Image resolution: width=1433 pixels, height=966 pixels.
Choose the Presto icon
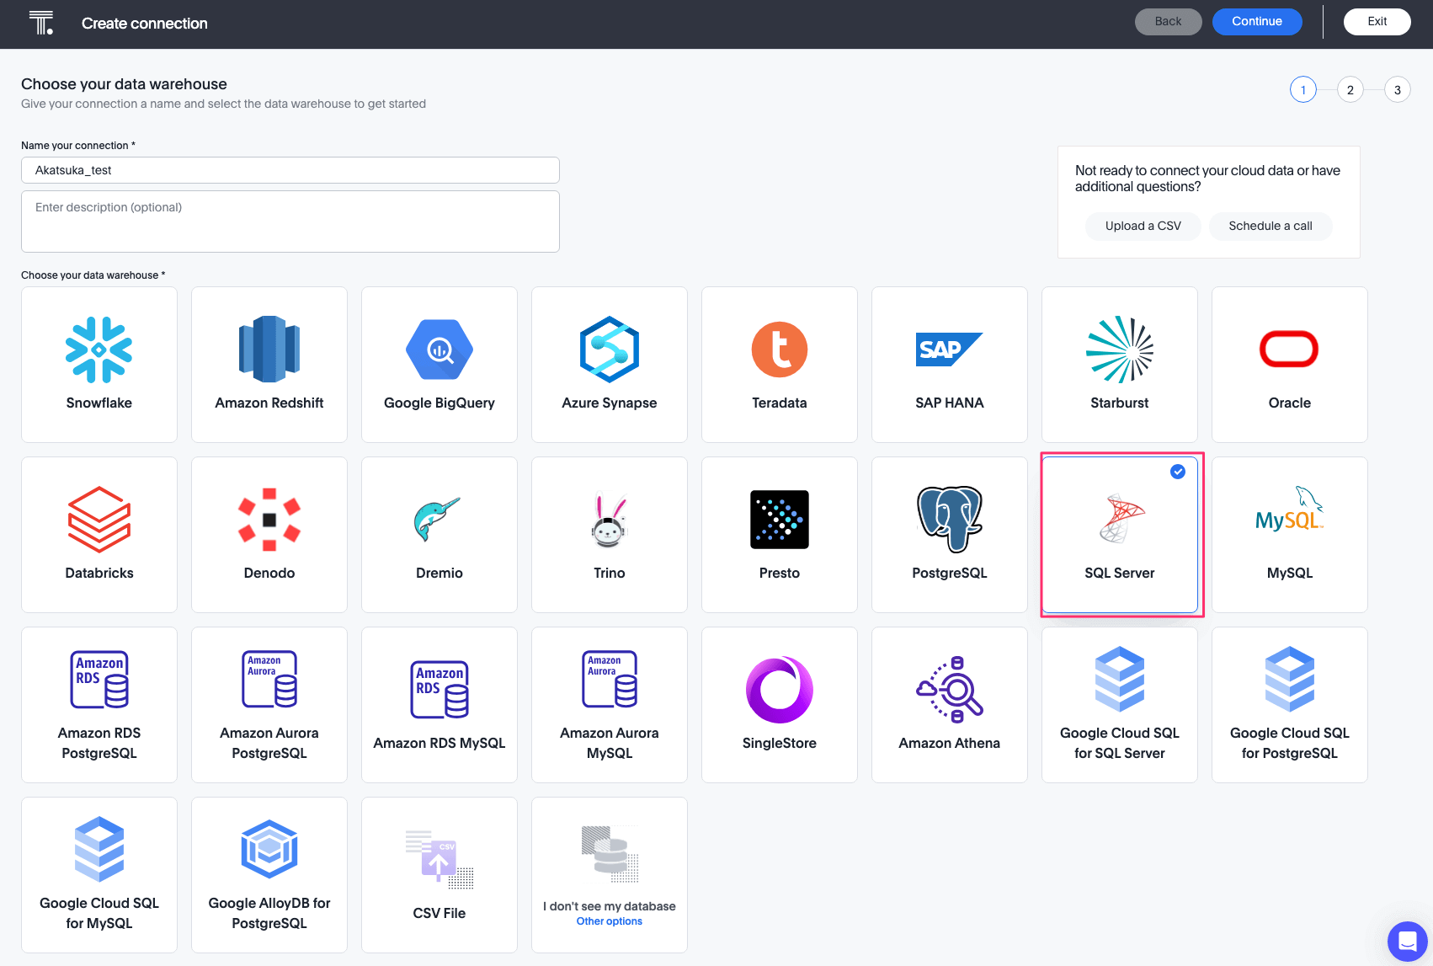(x=780, y=520)
